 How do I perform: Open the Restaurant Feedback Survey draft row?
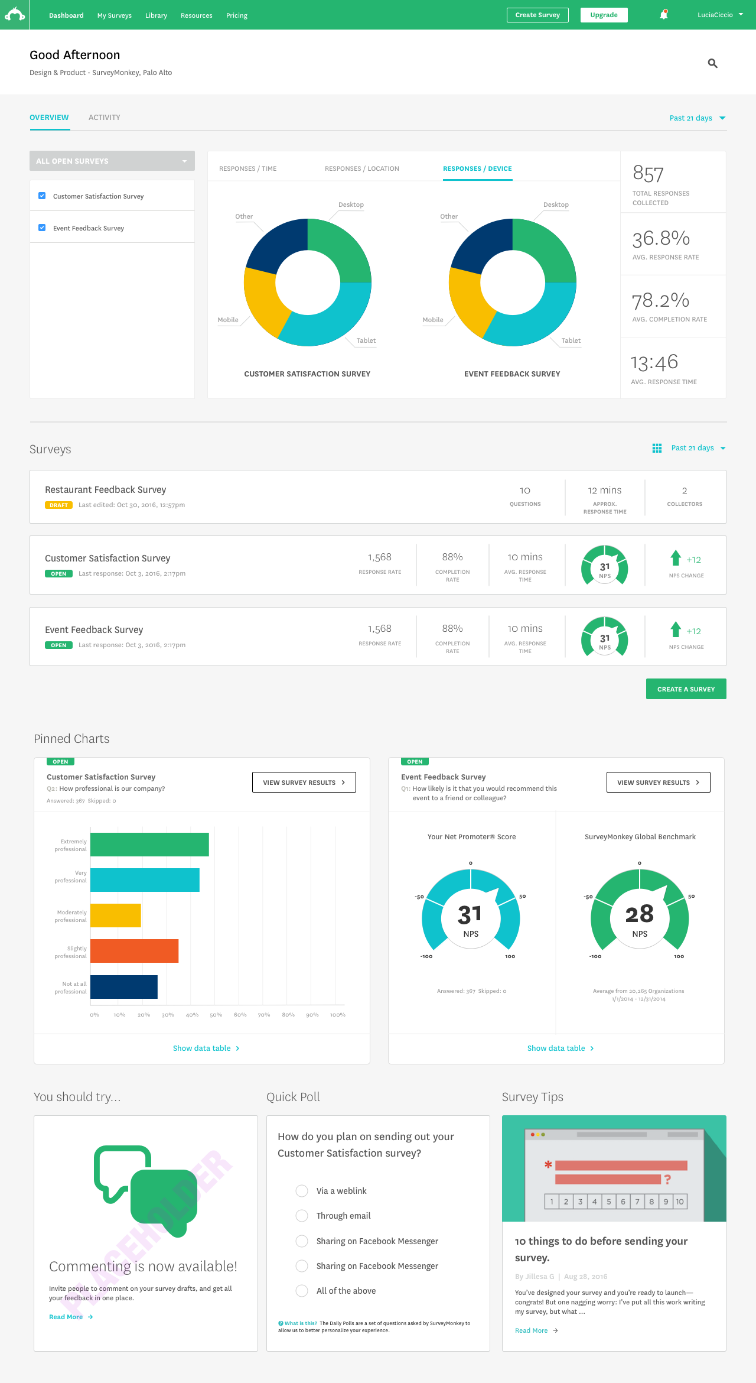[x=378, y=496]
